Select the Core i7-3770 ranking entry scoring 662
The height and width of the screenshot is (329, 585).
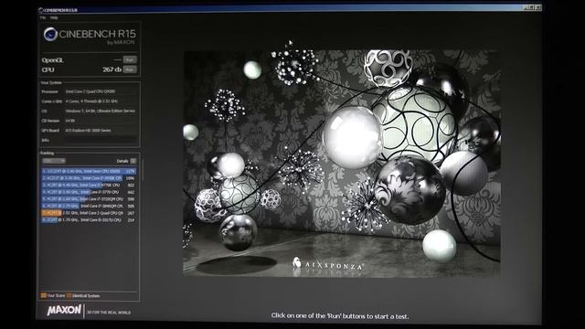pyautogui.click(x=89, y=192)
